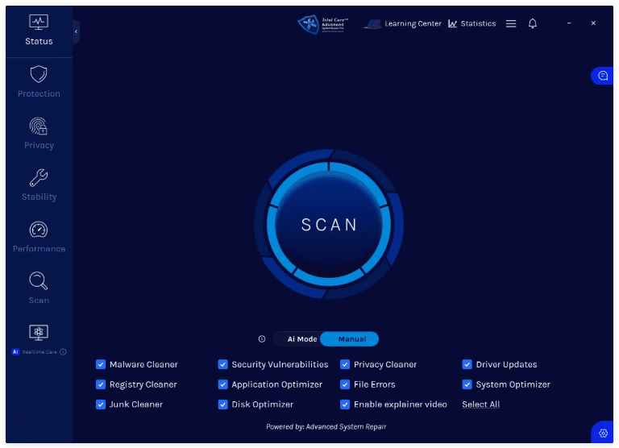Switch to Ai Mode
619x448 pixels.
click(301, 339)
